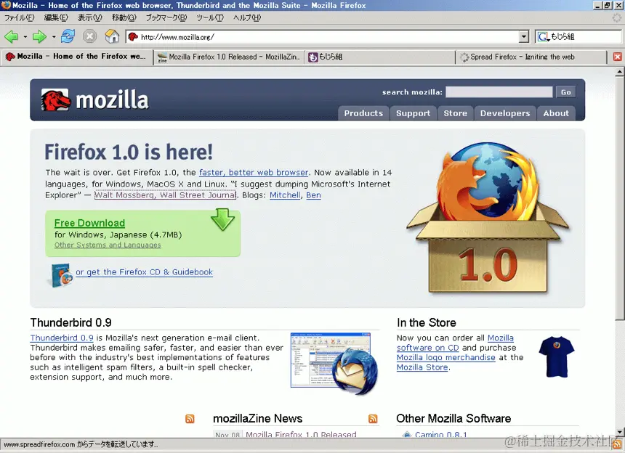Go to the Home page icon
The height and width of the screenshot is (453, 625).
112,36
